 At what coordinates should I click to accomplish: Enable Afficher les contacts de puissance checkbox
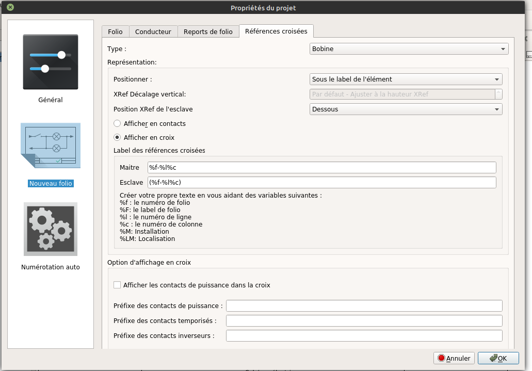point(117,285)
